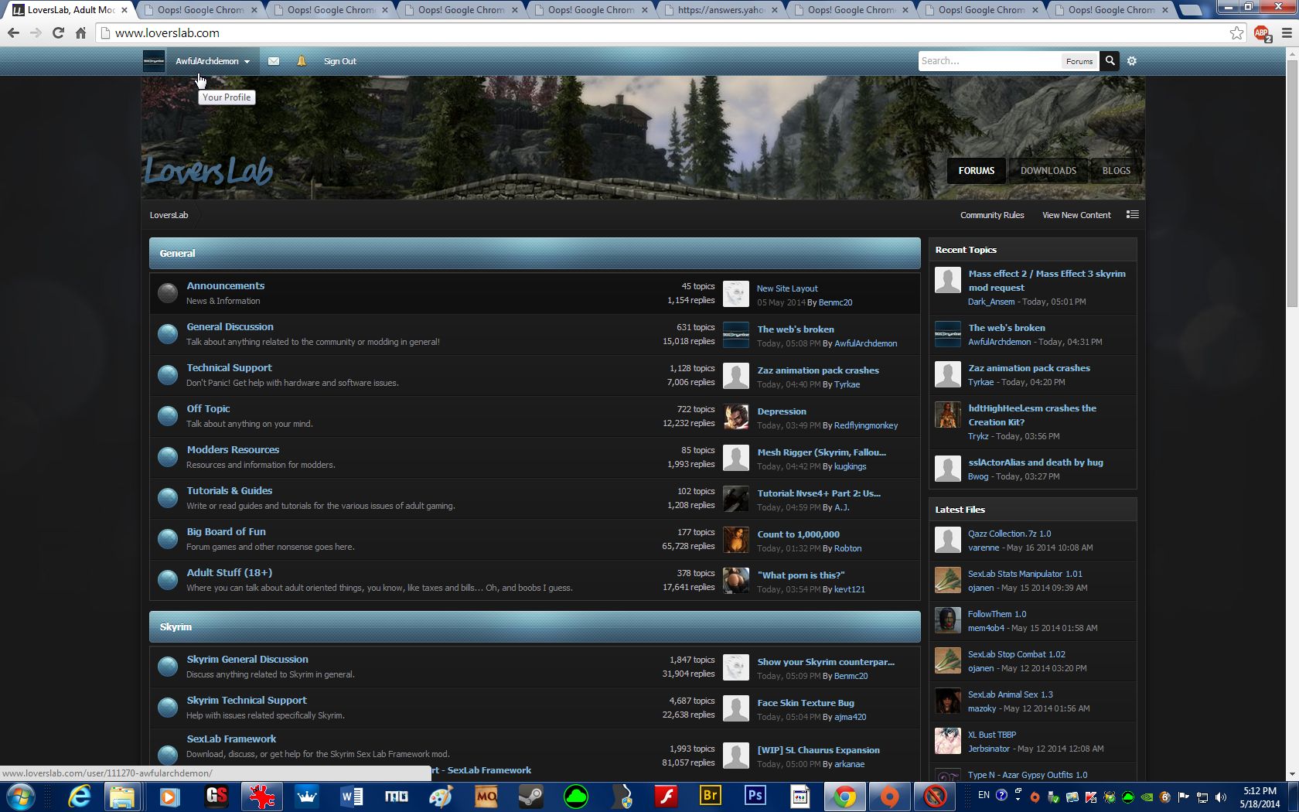
Task: Open the Technical Support forum
Action: point(229,368)
